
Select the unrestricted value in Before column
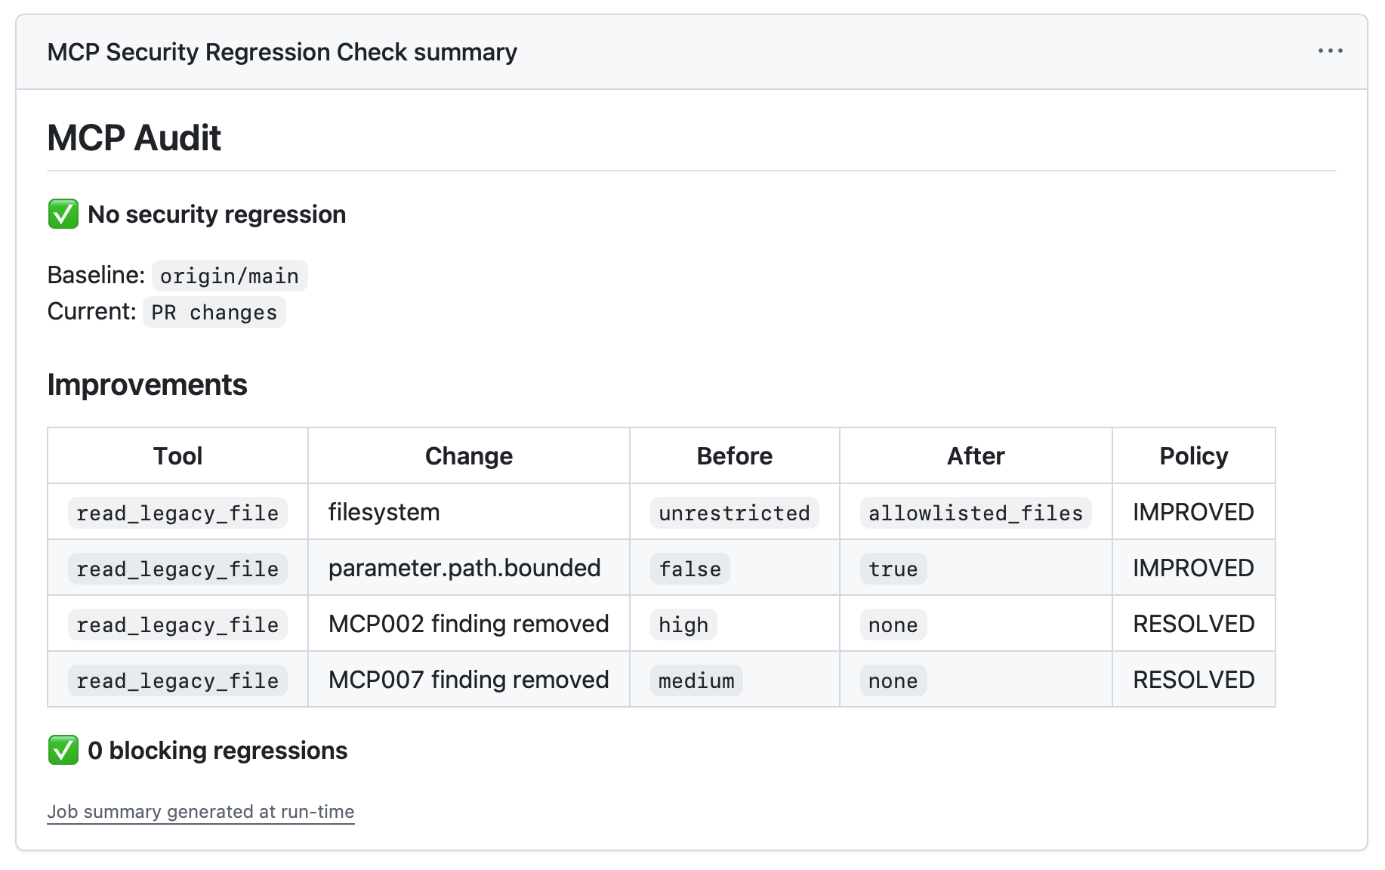pos(735,513)
